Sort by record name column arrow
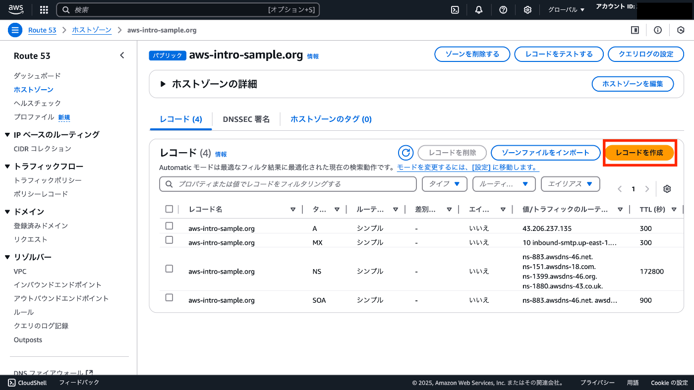694x390 pixels. point(293,210)
